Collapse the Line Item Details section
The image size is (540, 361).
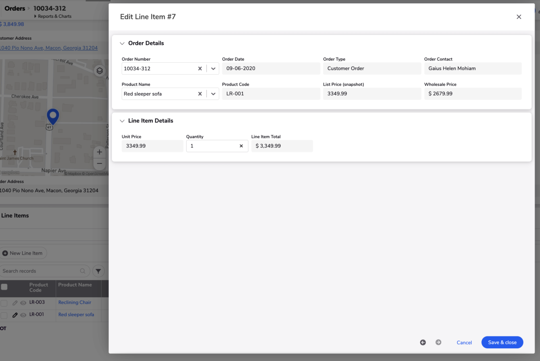coord(122,121)
